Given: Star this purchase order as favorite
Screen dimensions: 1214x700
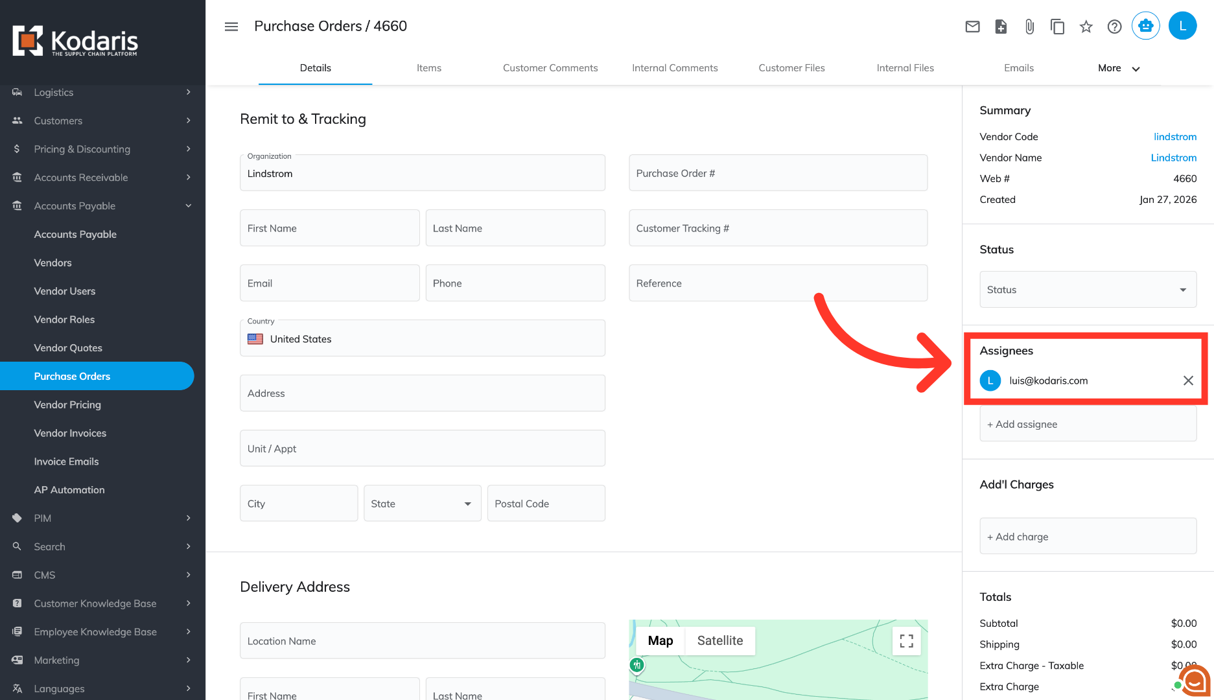Looking at the screenshot, I should pos(1086,27).
